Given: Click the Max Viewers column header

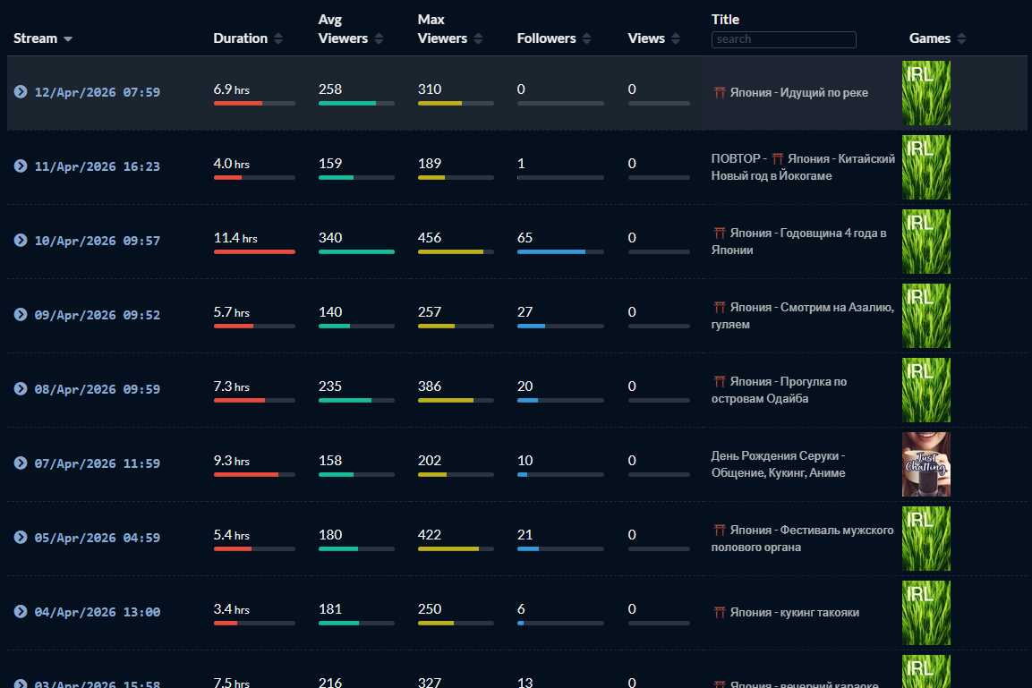Looking at the screenshot, I should 442,29.
